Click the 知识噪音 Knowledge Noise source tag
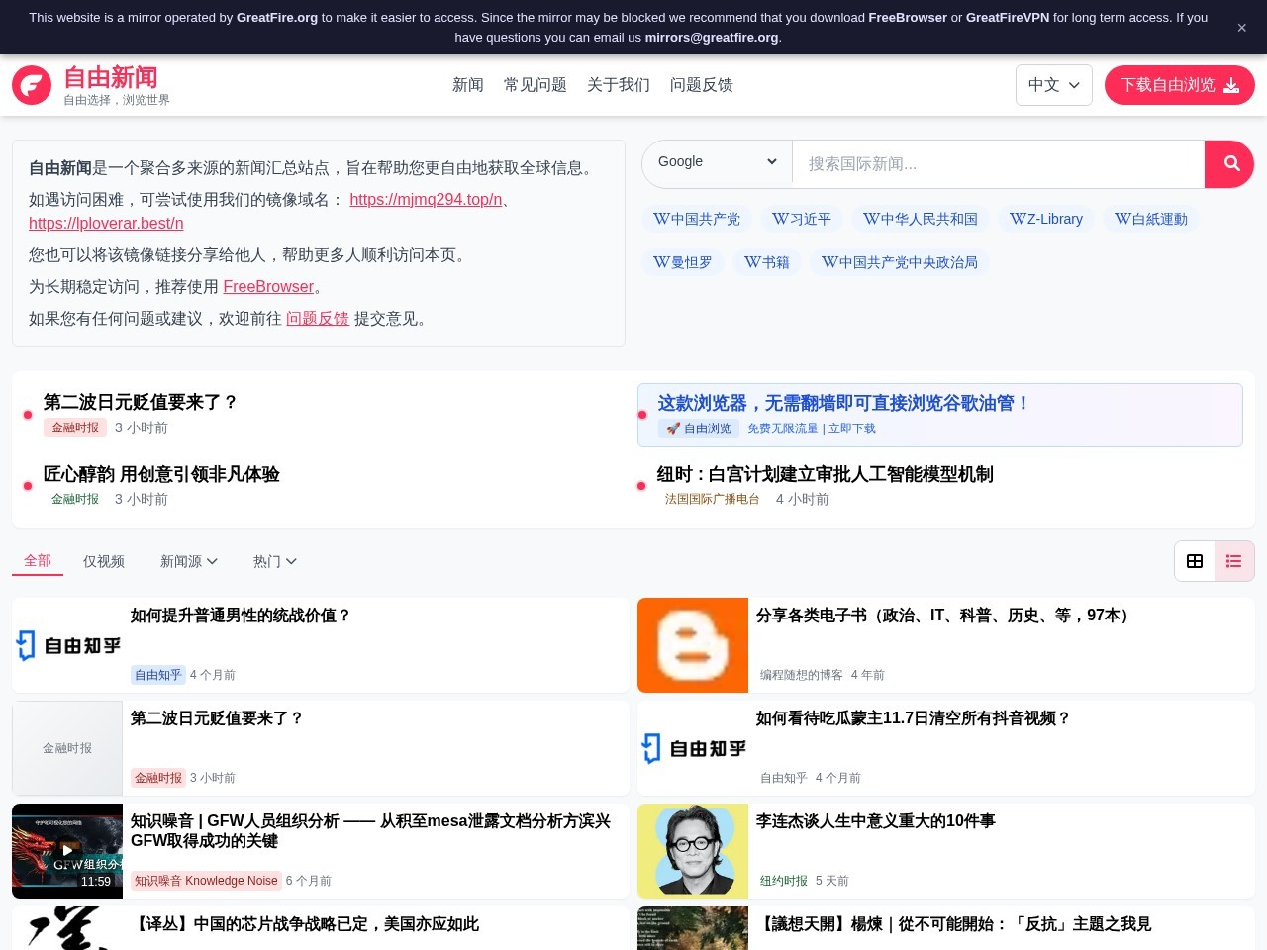Screen dimensions: 1267x950 tap(206, 881)
